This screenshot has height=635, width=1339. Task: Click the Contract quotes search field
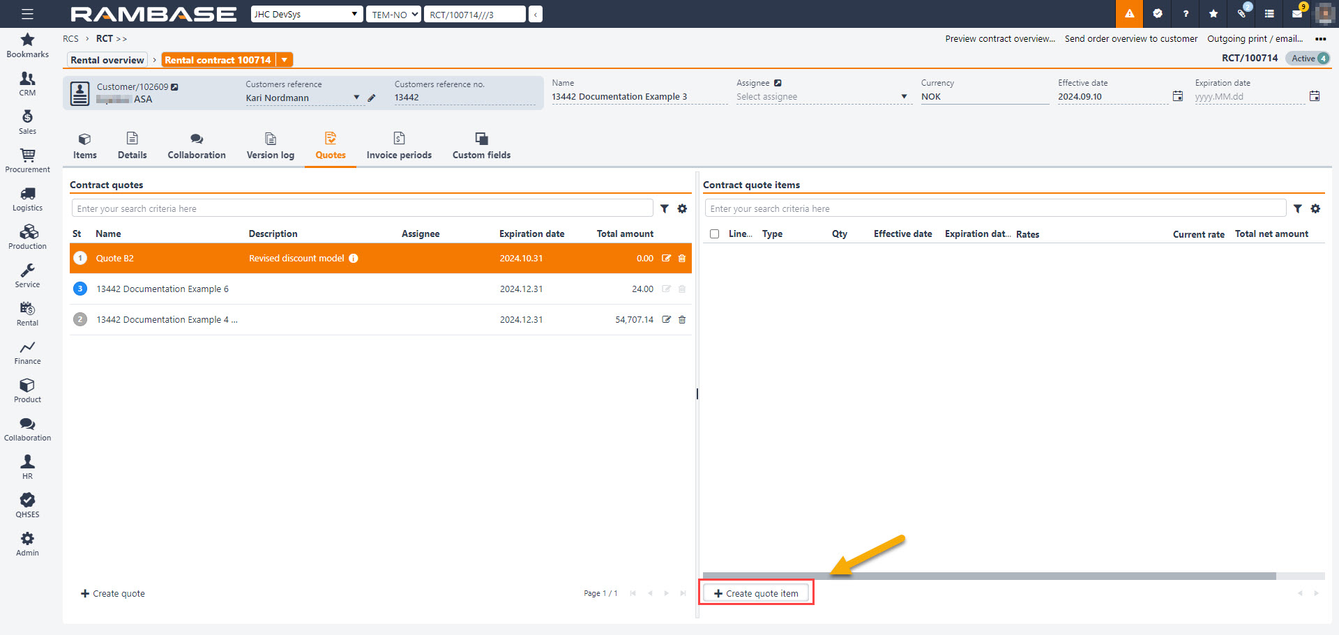[362, 208]
